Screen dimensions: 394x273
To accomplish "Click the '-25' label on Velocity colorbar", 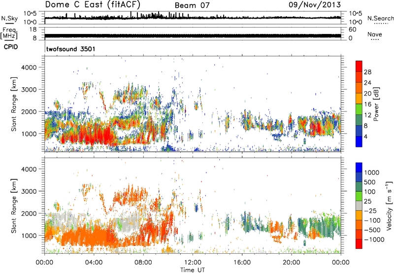I will pos(371,211).
